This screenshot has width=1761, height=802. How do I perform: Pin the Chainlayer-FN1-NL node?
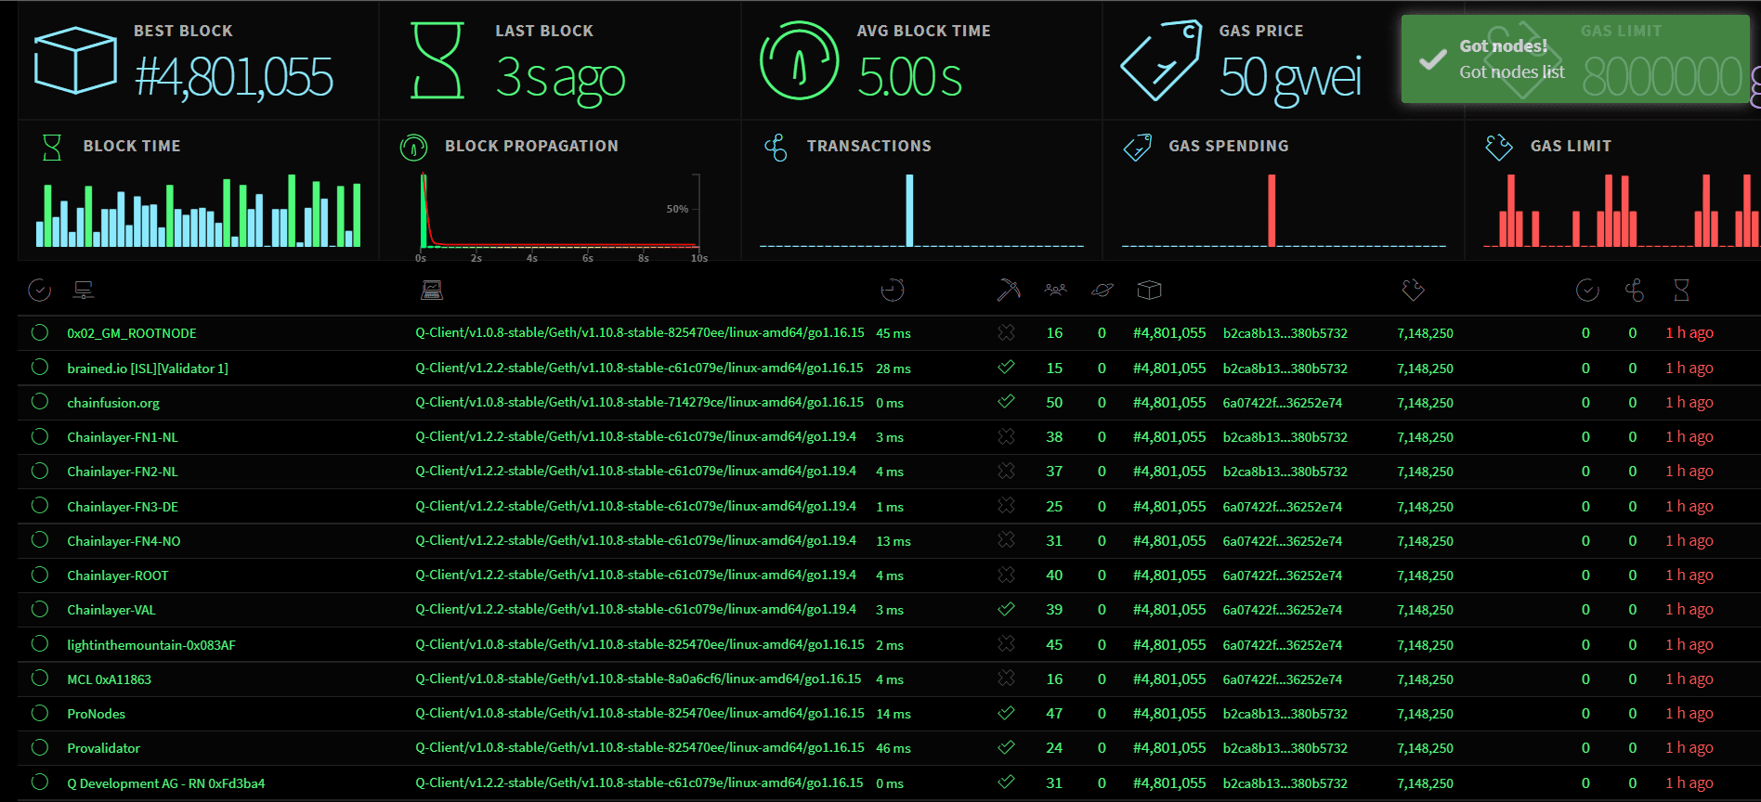tap(40, 436)
